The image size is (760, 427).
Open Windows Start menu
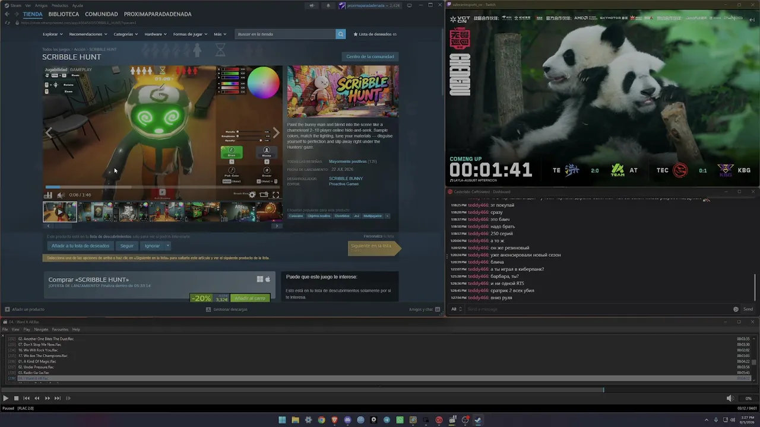coord(283,420)
